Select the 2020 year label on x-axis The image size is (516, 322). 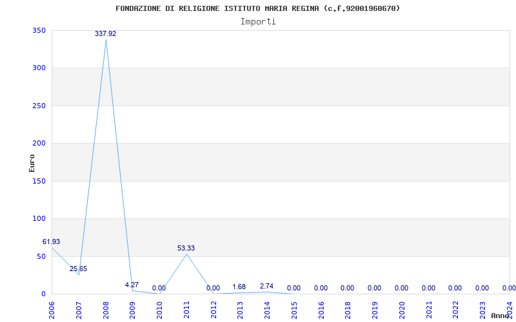pyautogui.click(x=402, y=310)
